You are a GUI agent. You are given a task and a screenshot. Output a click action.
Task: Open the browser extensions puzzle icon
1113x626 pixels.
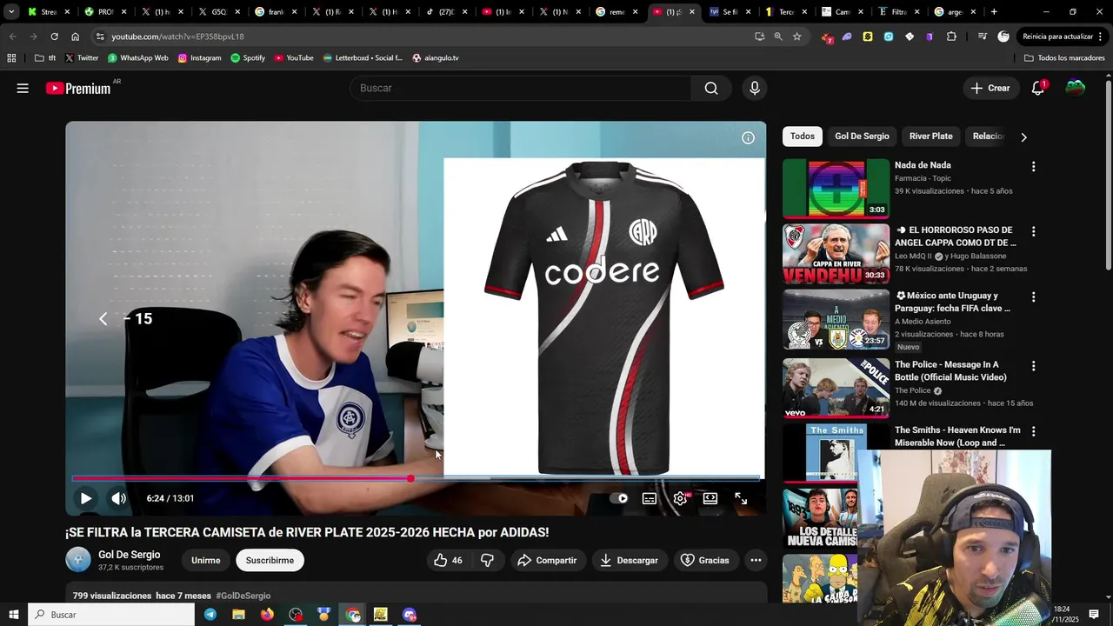pos(951,37)
